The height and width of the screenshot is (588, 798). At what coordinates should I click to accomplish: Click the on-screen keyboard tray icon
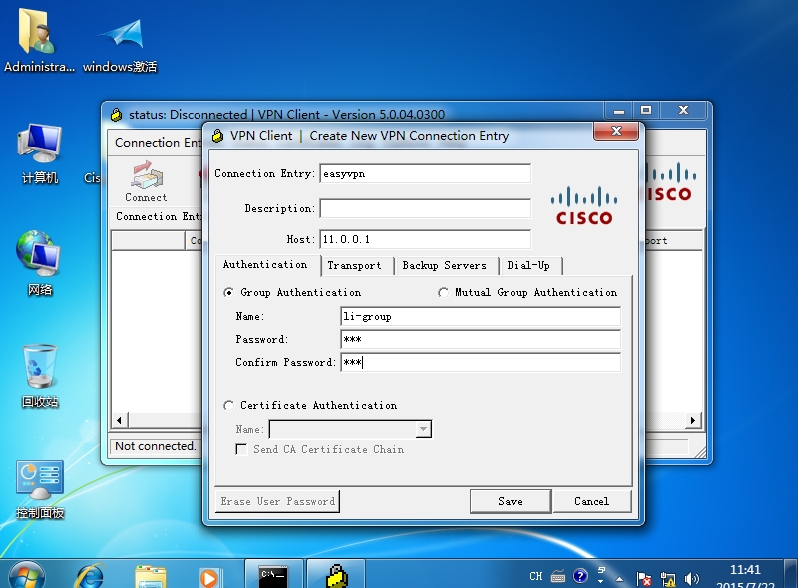(558, 577)
